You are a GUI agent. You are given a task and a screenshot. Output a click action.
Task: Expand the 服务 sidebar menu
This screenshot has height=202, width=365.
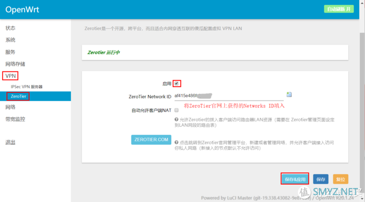coord(10,52)
